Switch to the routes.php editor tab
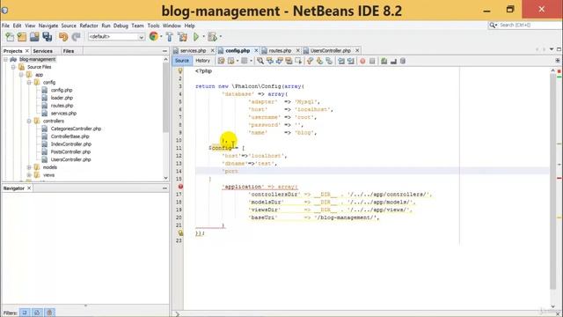Screen dimensions: 563x317 click(x=280, y=51)
